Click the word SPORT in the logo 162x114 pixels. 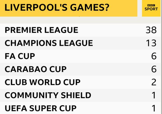[151, 9]
